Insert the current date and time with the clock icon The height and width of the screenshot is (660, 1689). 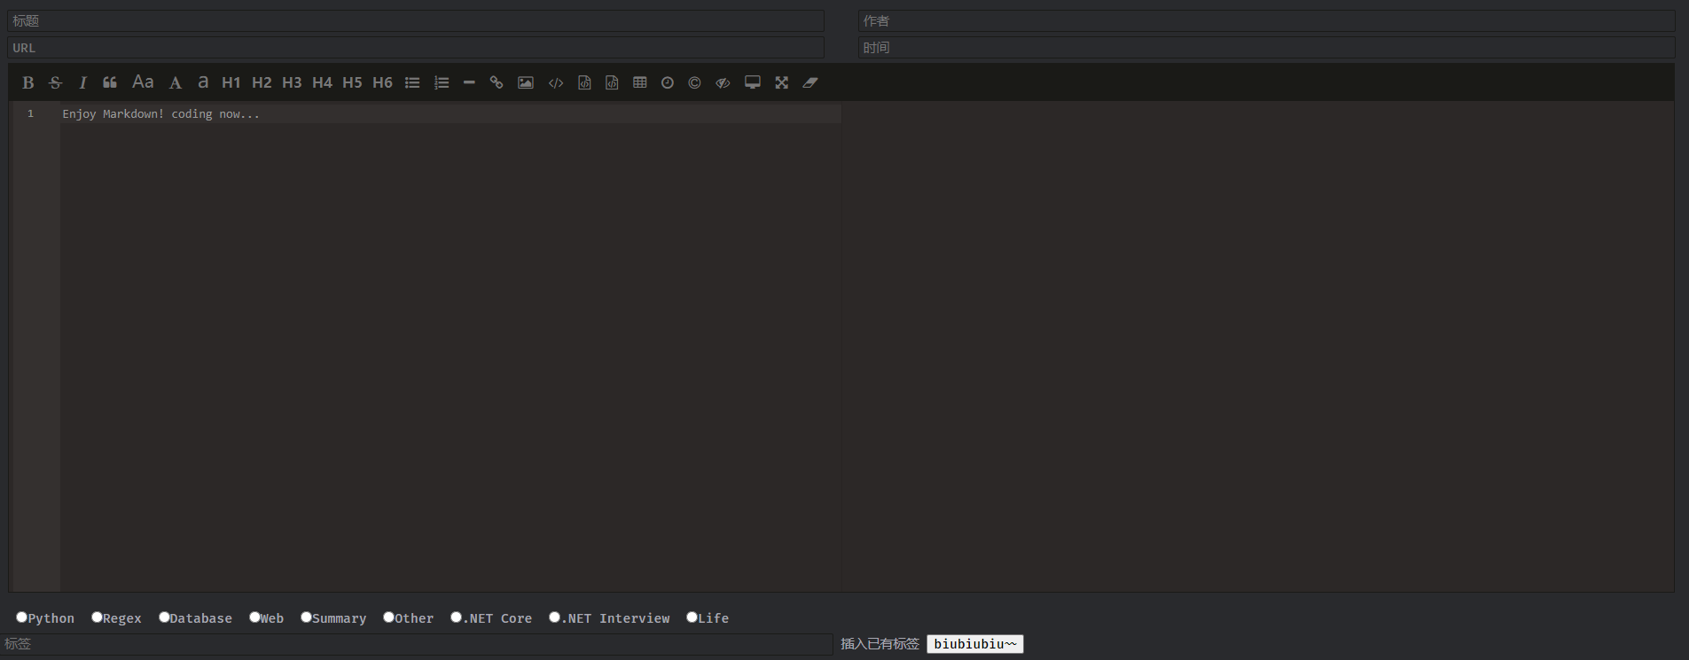668,82
